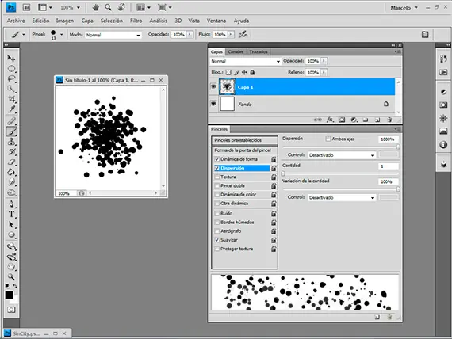
Task: Open the Ventana menu
Action: coord(216,21)
